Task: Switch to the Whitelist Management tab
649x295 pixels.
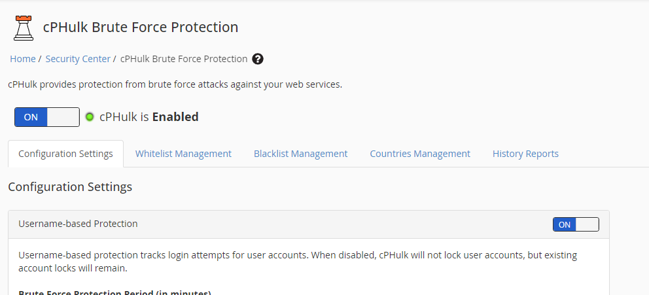Action: 183,154
